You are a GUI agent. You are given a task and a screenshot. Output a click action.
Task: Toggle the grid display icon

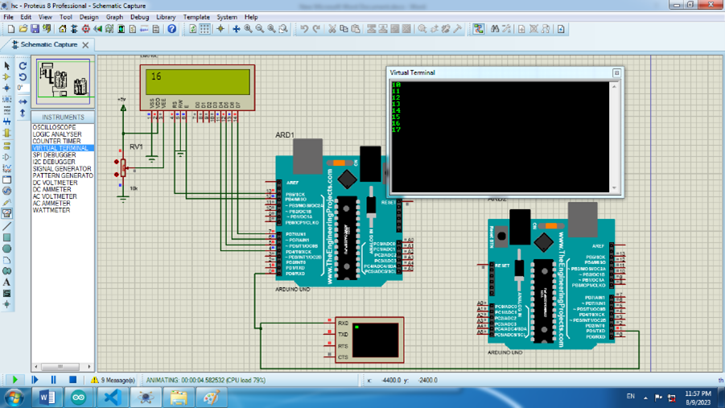pos(205,29)
